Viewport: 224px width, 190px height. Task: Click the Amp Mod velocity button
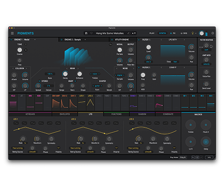(x=206, y=64)
